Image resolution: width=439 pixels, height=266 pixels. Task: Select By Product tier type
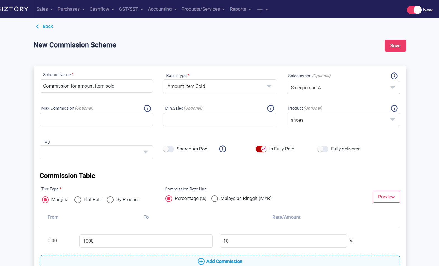tap(110, 200)
